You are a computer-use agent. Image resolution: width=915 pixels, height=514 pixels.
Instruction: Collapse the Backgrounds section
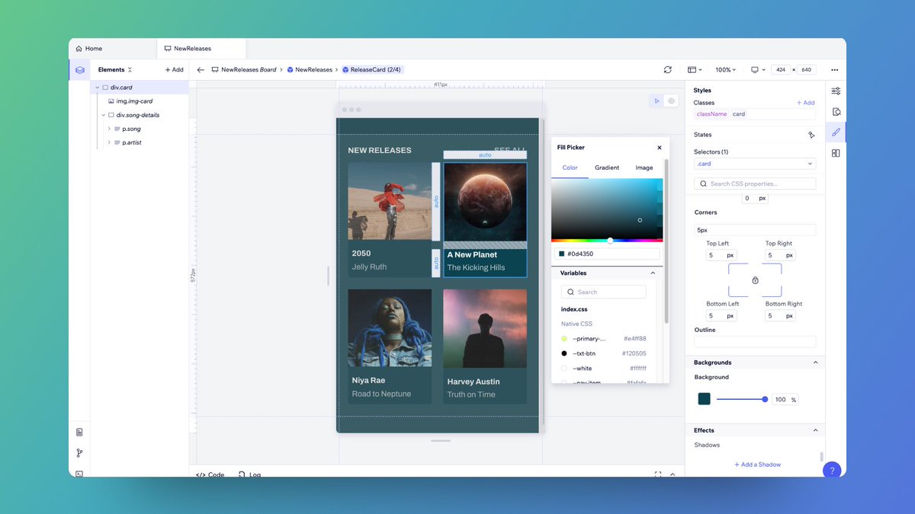[x=815, y=362]
